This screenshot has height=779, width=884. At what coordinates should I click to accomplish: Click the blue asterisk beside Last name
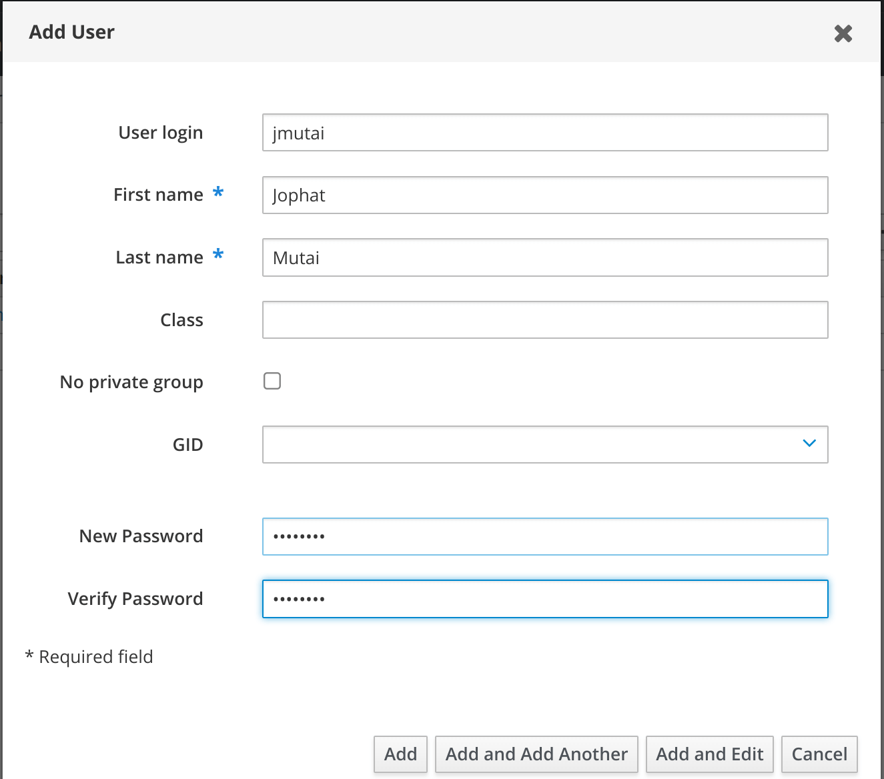point(218,255)
